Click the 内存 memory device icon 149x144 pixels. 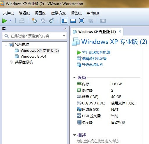coord(79,84)
